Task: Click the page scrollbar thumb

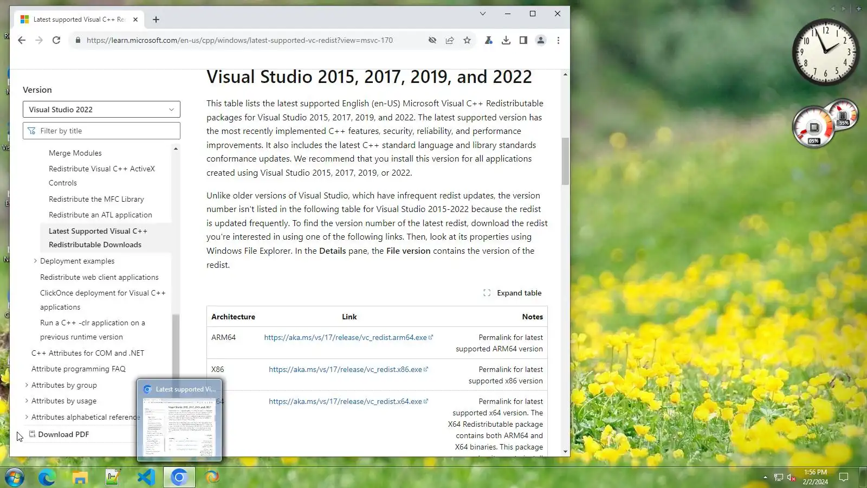Action: pos(565,161)
